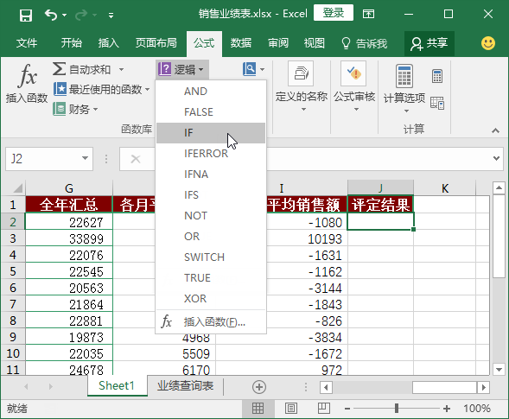Switch to the 页面布局 ribbon tab
Viewport: 509px width, 419px height.
156,43
